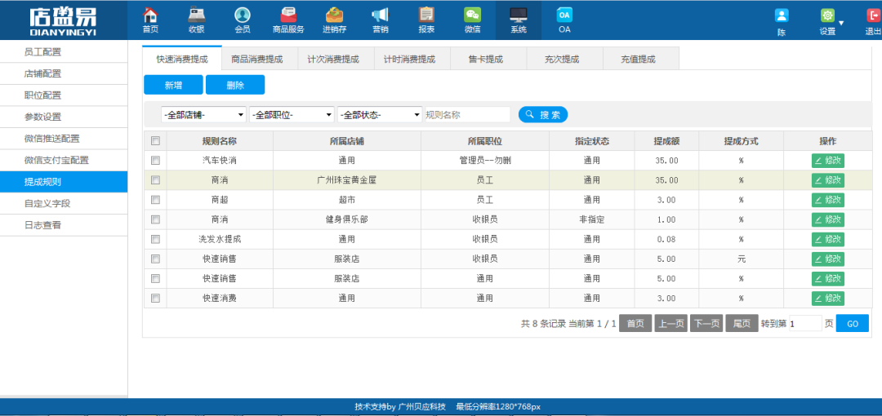
Task: Expand the 全部职位 dropdown
Action: [x=292, y=115]
